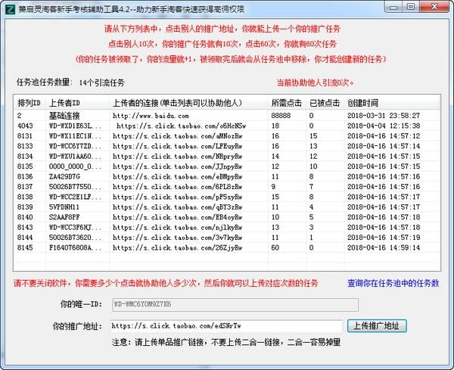454x370 pixels.
Task: Click link ending njlkyRw
Action: (178, 227)
